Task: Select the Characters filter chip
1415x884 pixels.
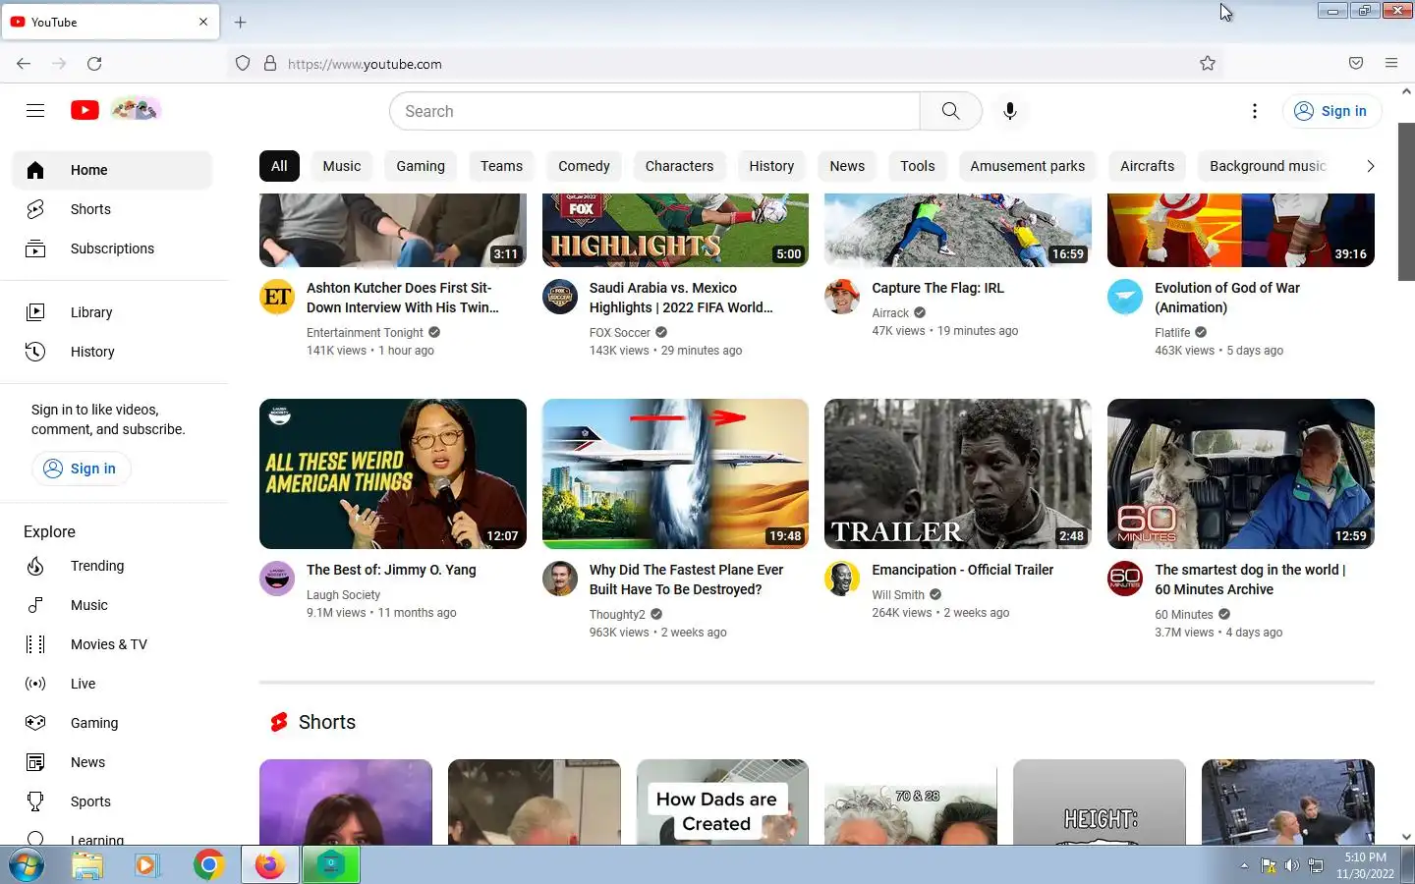Action: click(x=679, y=166)
